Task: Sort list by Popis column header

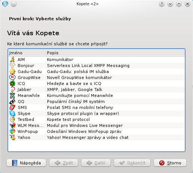Action: pos(115,53)
